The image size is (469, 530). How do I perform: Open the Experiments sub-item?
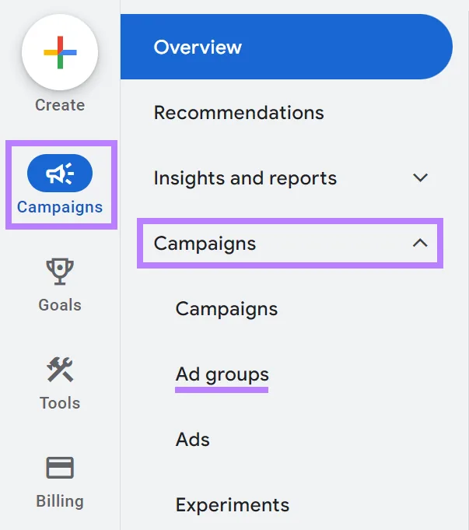coord(233,505)
